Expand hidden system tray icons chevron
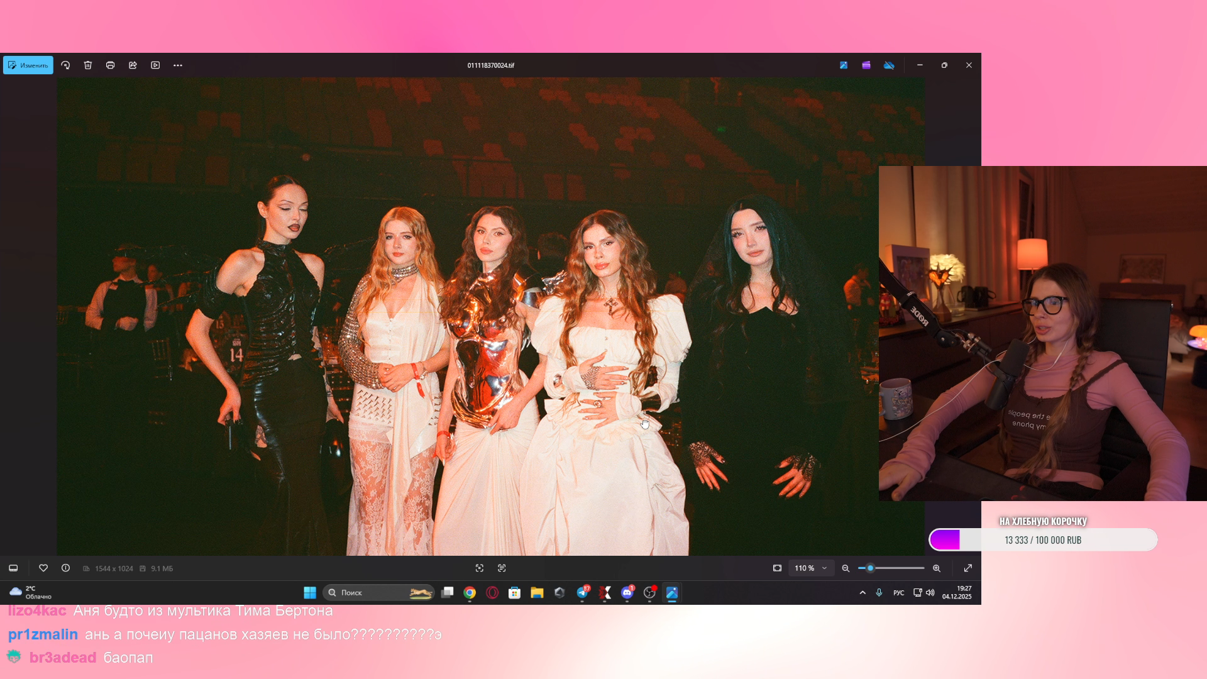The width and height of the screenshot is (1207, 679). tap(863, 593)
